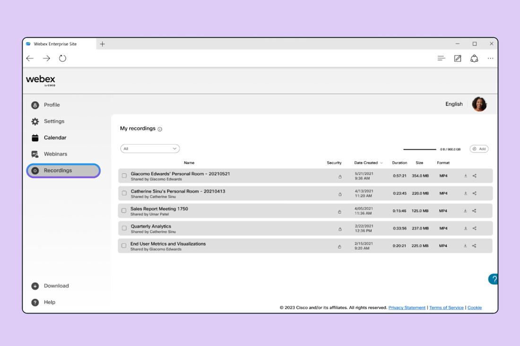Download the Giacomo Edwards' Personal Room recording
Viewport: 520px width, 346px height.
click(x=466, y=176)
